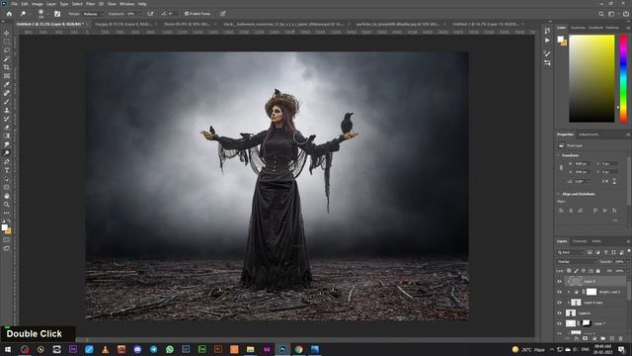Open the Filter menu

[90, 4]
